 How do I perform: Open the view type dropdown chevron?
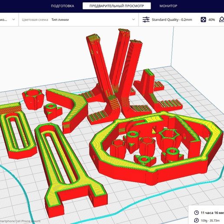point(13,20)
